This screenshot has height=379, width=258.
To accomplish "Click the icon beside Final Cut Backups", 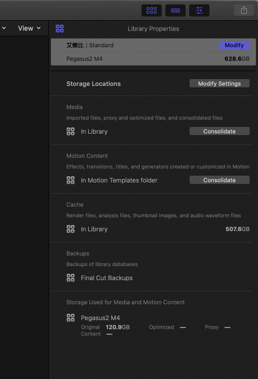I will tap(70, 278).
